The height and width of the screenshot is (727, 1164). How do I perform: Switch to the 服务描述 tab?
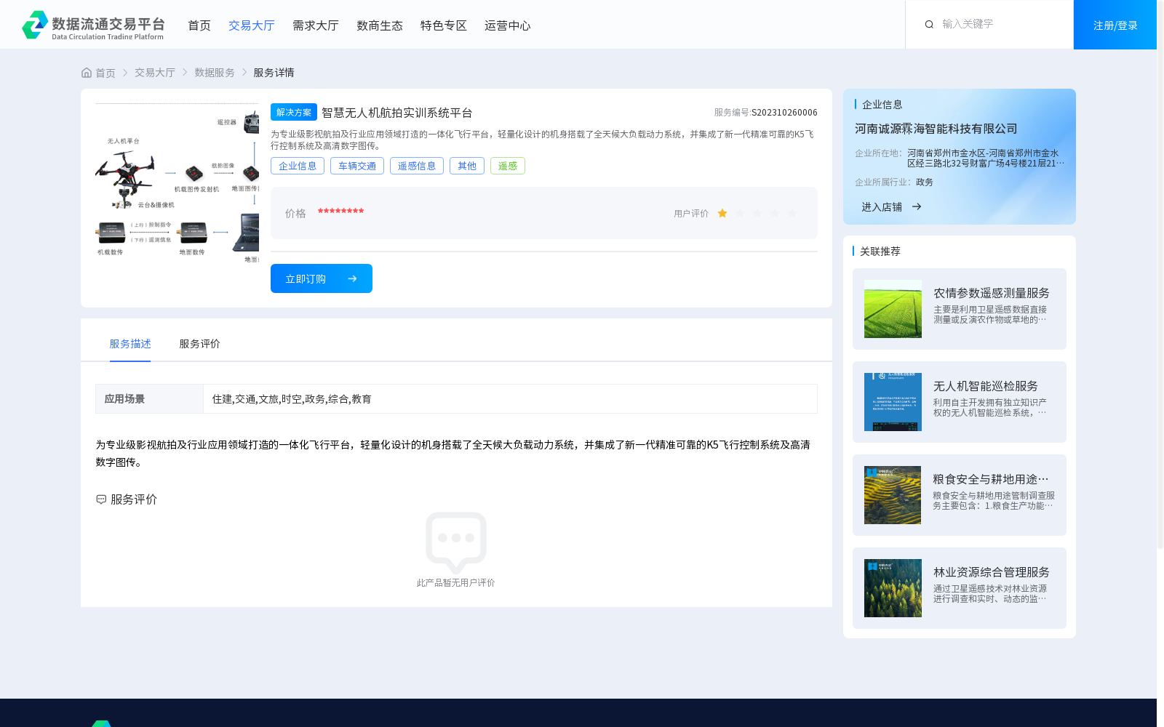(130, 344)
